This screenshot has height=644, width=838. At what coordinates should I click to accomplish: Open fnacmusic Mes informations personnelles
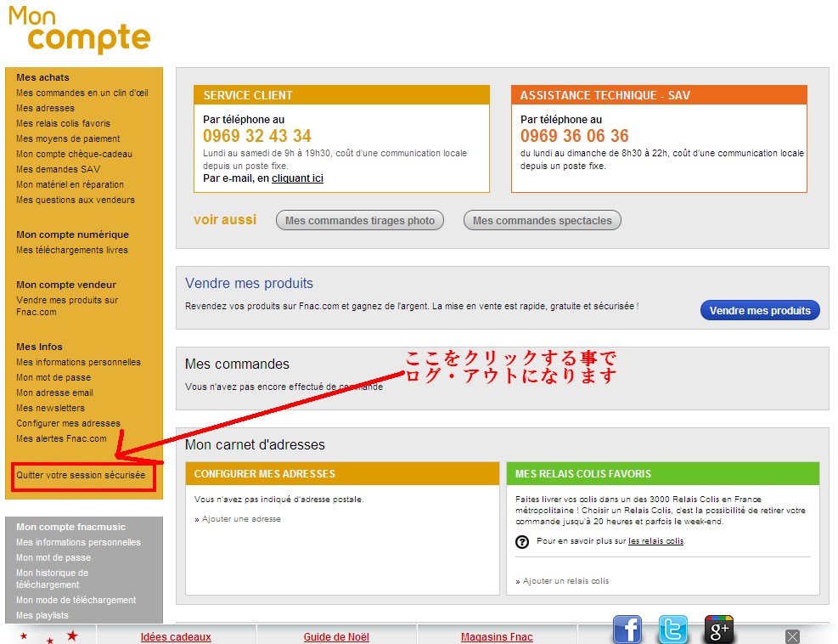pyautogui.click(x=79, y=542)
